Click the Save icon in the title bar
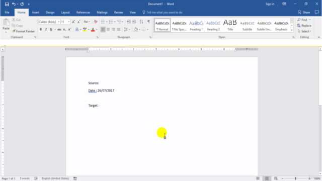 tap(7, 4)
